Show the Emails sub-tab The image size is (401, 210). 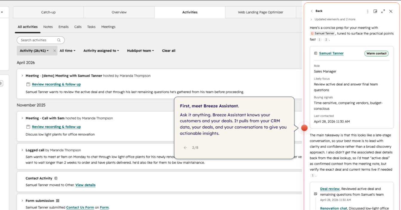point(63,27)
